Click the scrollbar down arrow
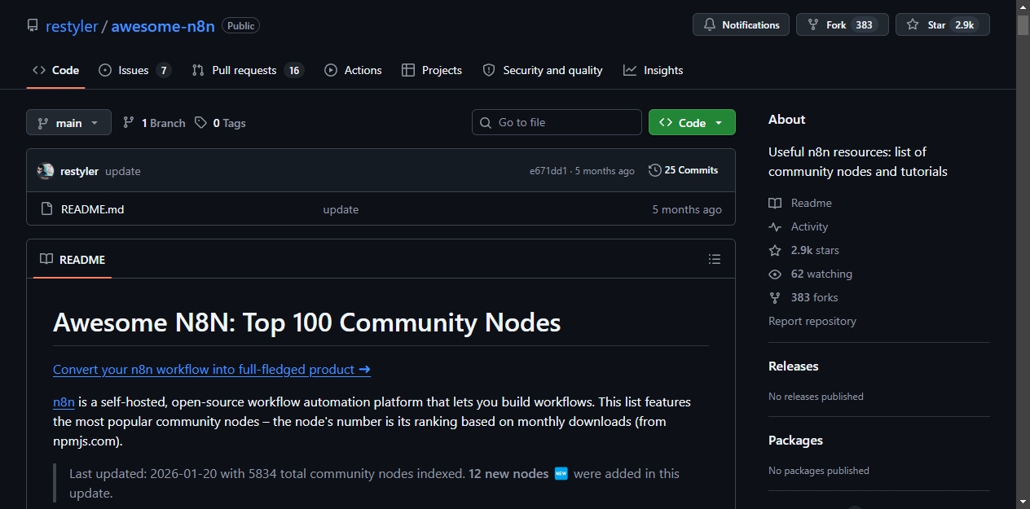The width and height of the screenshot is (1030, 509). [1023, 502]
